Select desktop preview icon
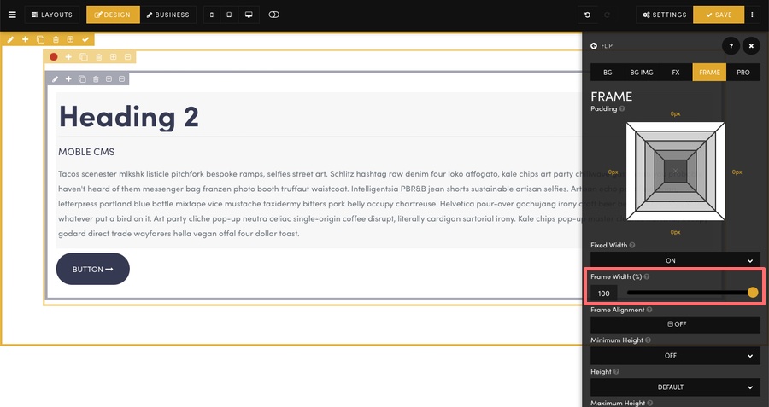The width and height of the screenshot is (769, 407). (x=249, y=15)
